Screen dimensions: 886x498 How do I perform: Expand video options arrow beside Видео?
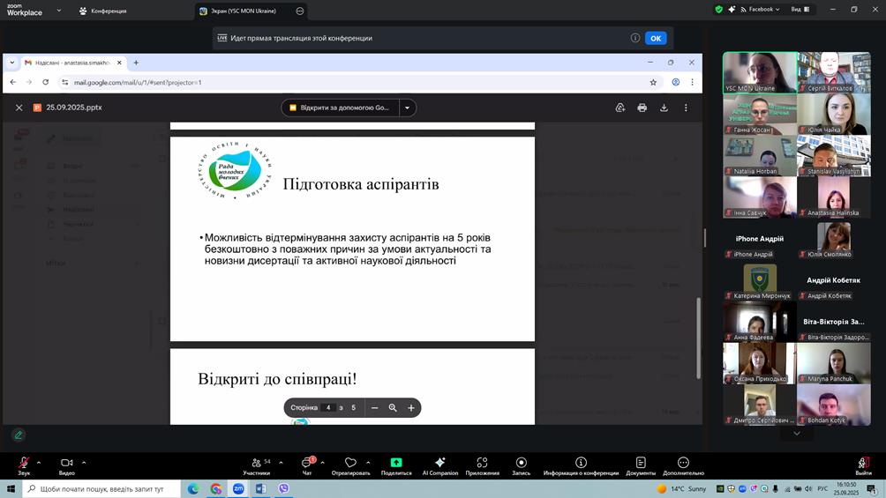84,462
